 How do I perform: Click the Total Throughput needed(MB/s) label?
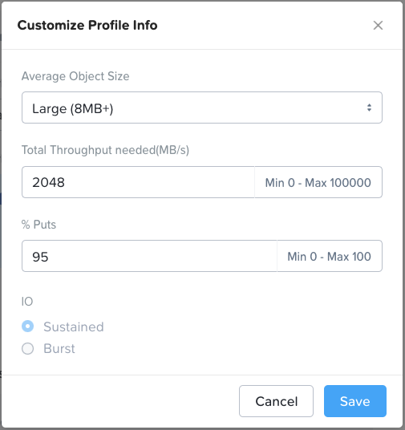(105, 150)
